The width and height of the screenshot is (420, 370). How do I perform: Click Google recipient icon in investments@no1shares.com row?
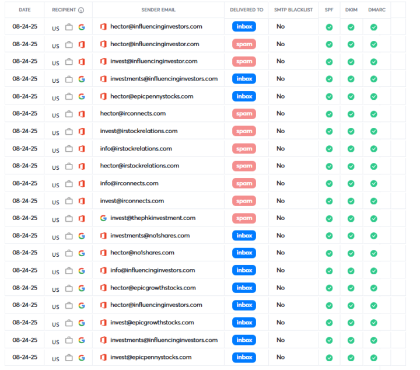click(x=82, y=236)
